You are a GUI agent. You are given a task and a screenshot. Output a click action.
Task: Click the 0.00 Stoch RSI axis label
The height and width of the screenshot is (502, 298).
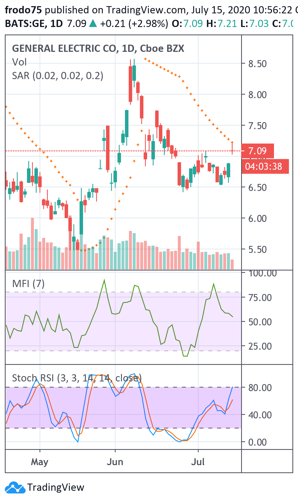point(257,442)
